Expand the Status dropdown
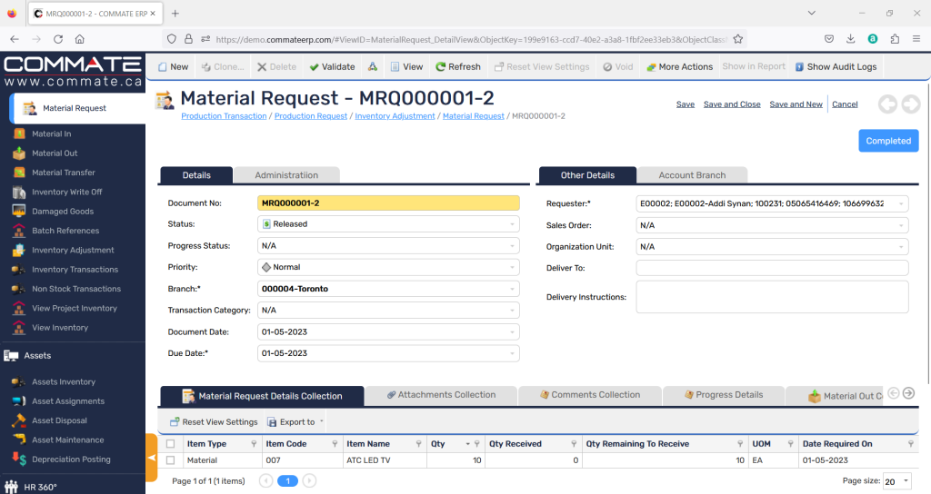This screenshot has width=931, height=494. pyautogui.click(x=513, y=224)
